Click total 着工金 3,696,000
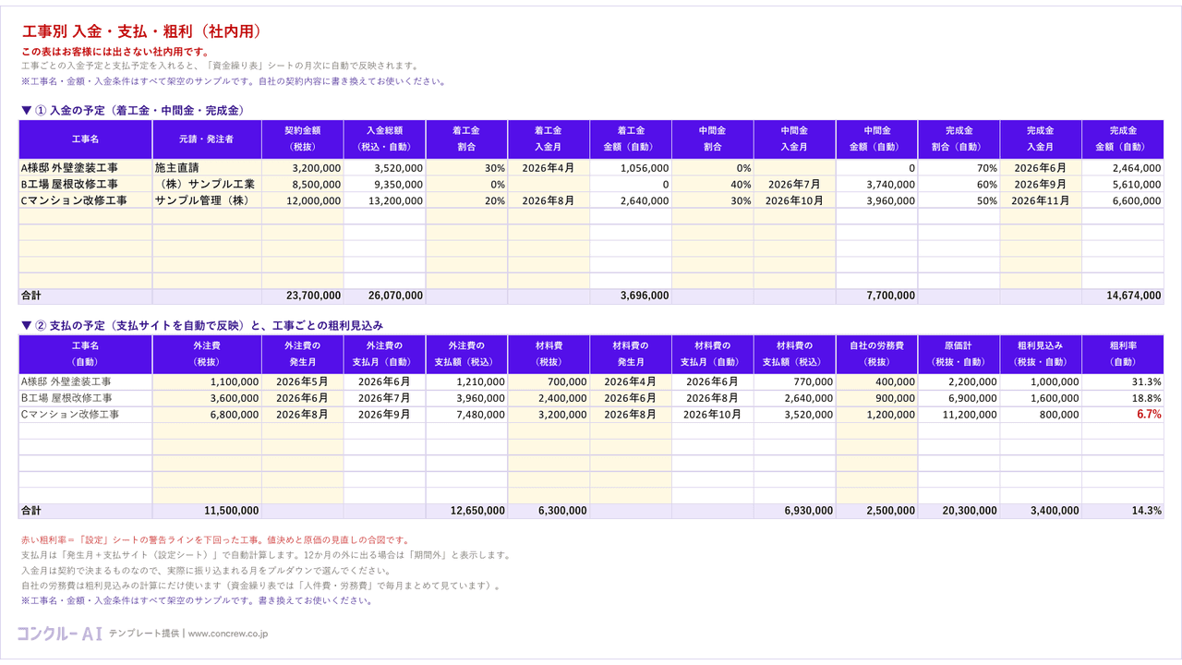Image resolution: width=1182 pixels, height=665 pixels. [631, 296]
